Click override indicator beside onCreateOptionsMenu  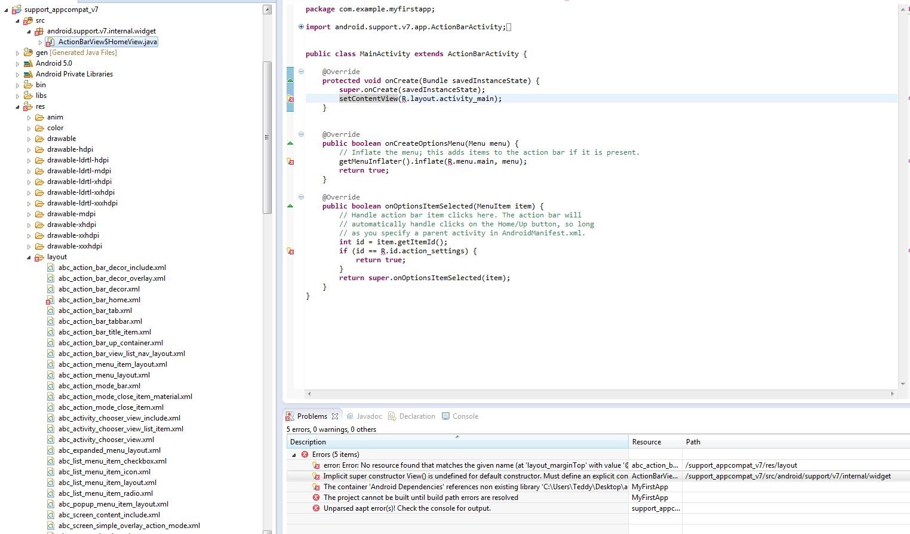click(290, 143)
